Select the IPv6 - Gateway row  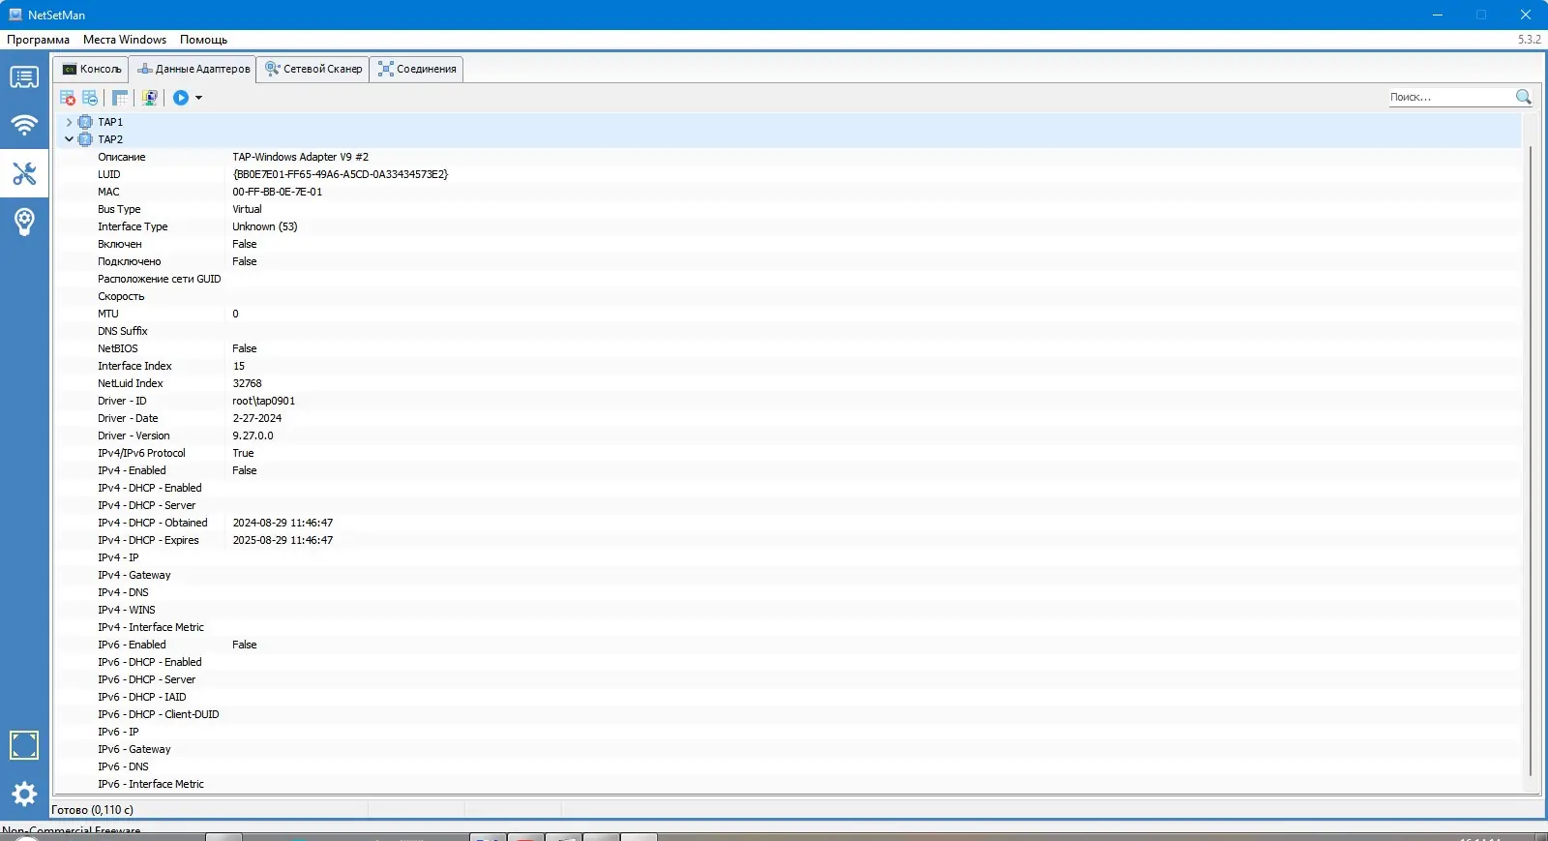pyautogui.click(x=789, y=749)
